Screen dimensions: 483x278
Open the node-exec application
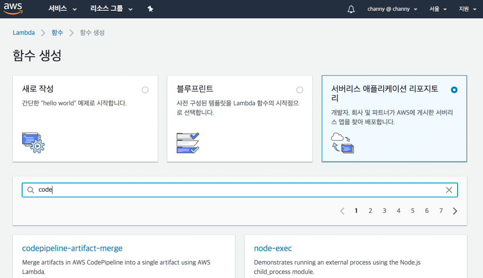click(x=273, y=248)
